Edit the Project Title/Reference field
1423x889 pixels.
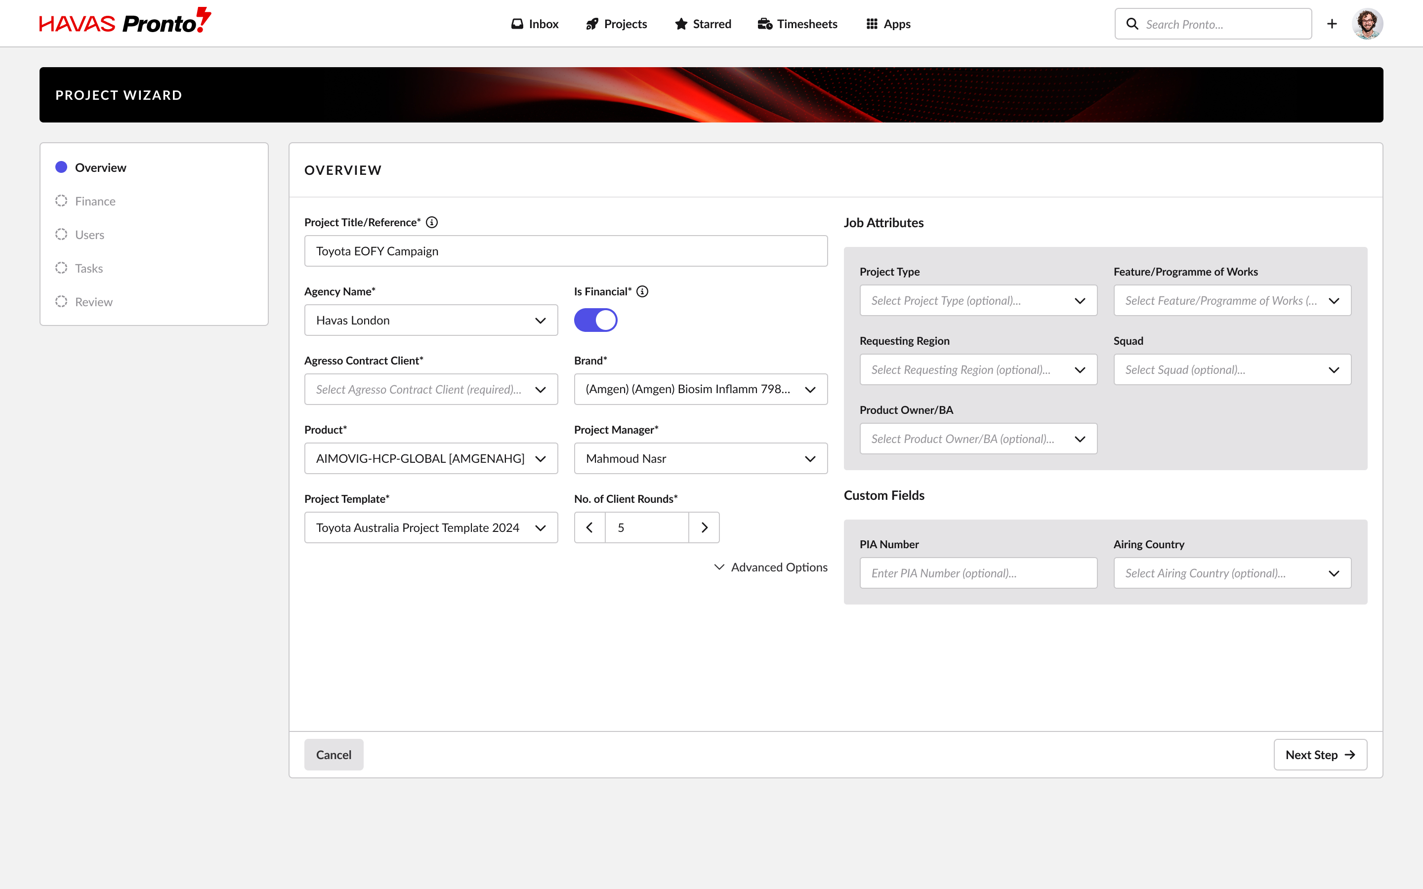566,251
